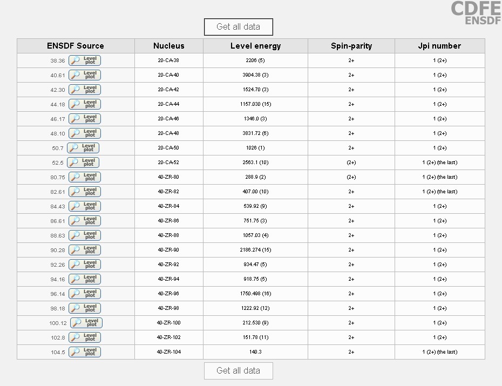Viewport: 502px width, 386px height.
Task: Click source number 100.12
Action: [58, 323]
